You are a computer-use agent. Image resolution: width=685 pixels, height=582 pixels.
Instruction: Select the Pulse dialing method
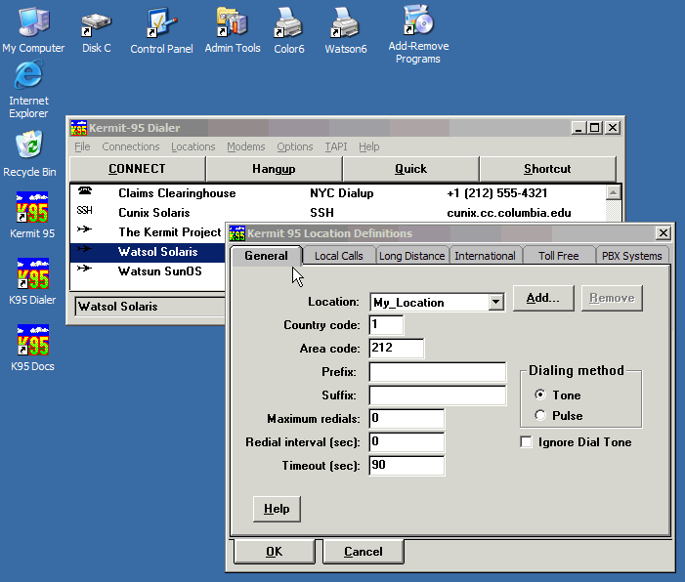(540, 416)
